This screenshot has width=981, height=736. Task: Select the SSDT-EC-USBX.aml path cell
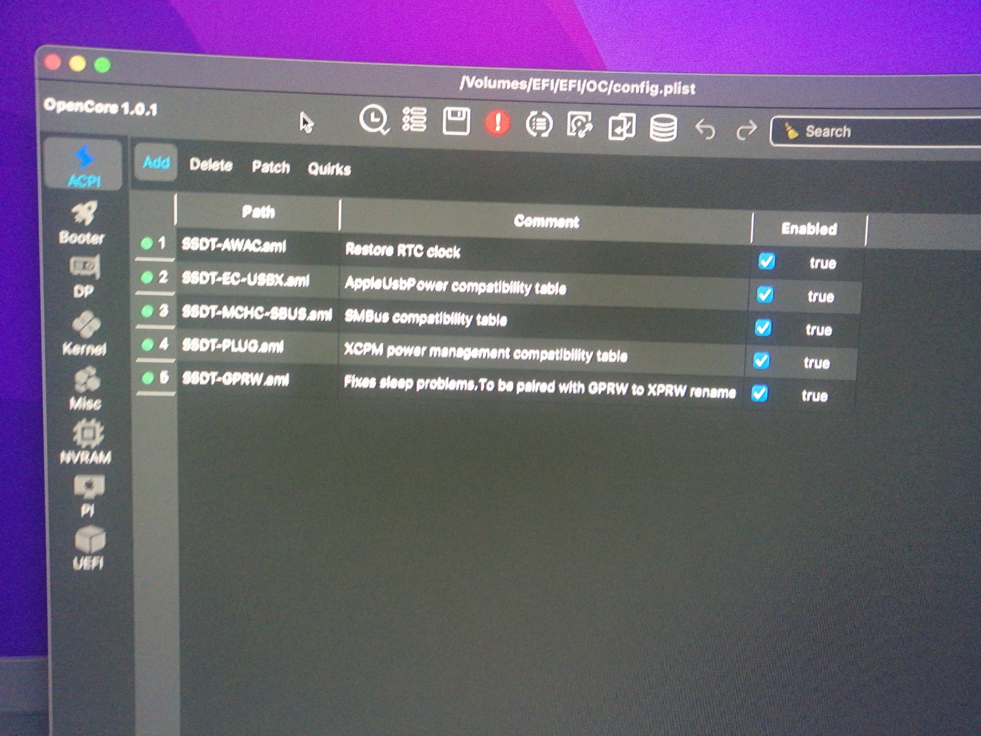(x=246, y=280)
